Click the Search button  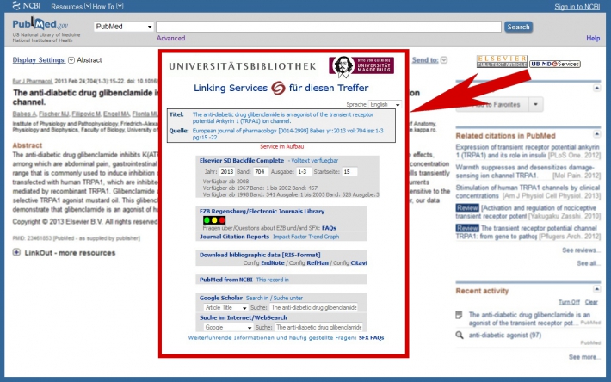tap(518, 27)
